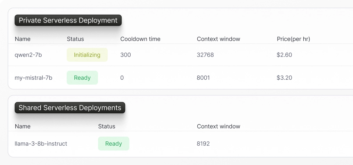
Task: Open the qwen2-7b deployment row
Action: coord(181,55)
